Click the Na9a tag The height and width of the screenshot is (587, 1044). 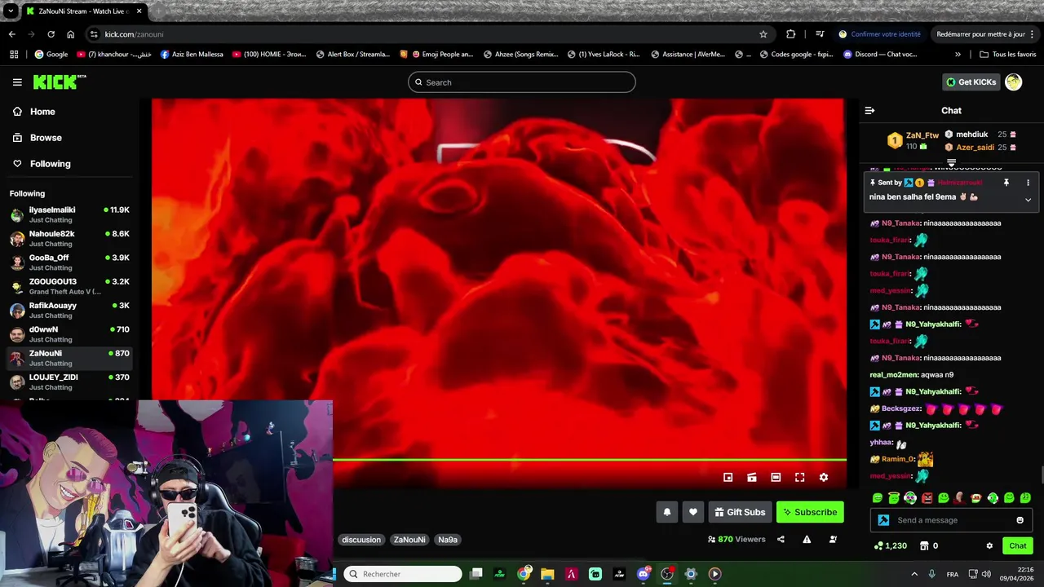448,540
